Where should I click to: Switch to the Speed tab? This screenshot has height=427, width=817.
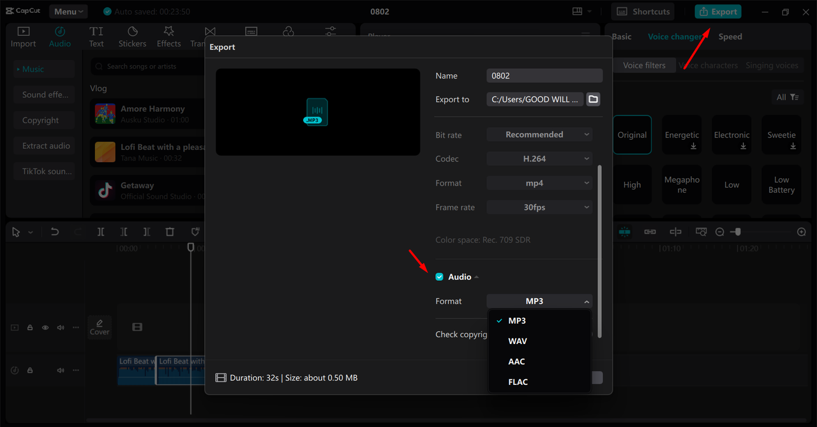coord(730,36)
